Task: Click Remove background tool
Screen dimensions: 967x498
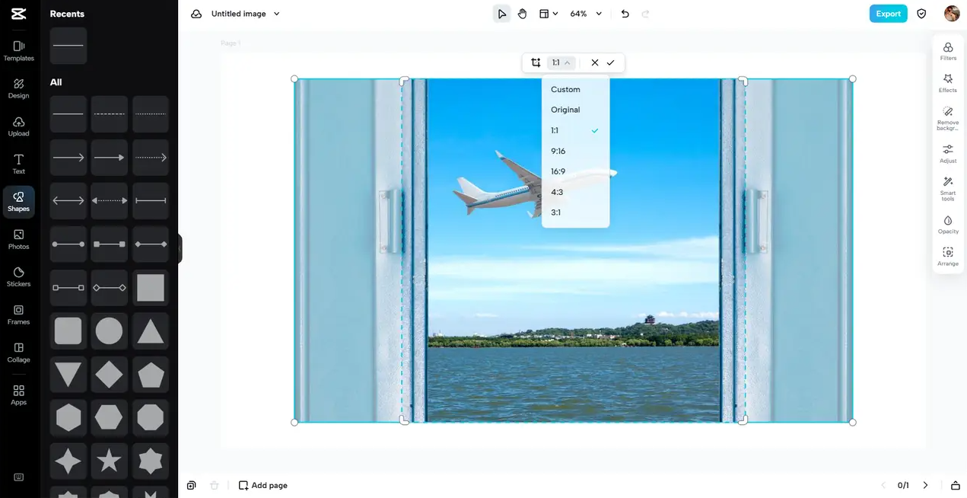Action: point(948,119)
